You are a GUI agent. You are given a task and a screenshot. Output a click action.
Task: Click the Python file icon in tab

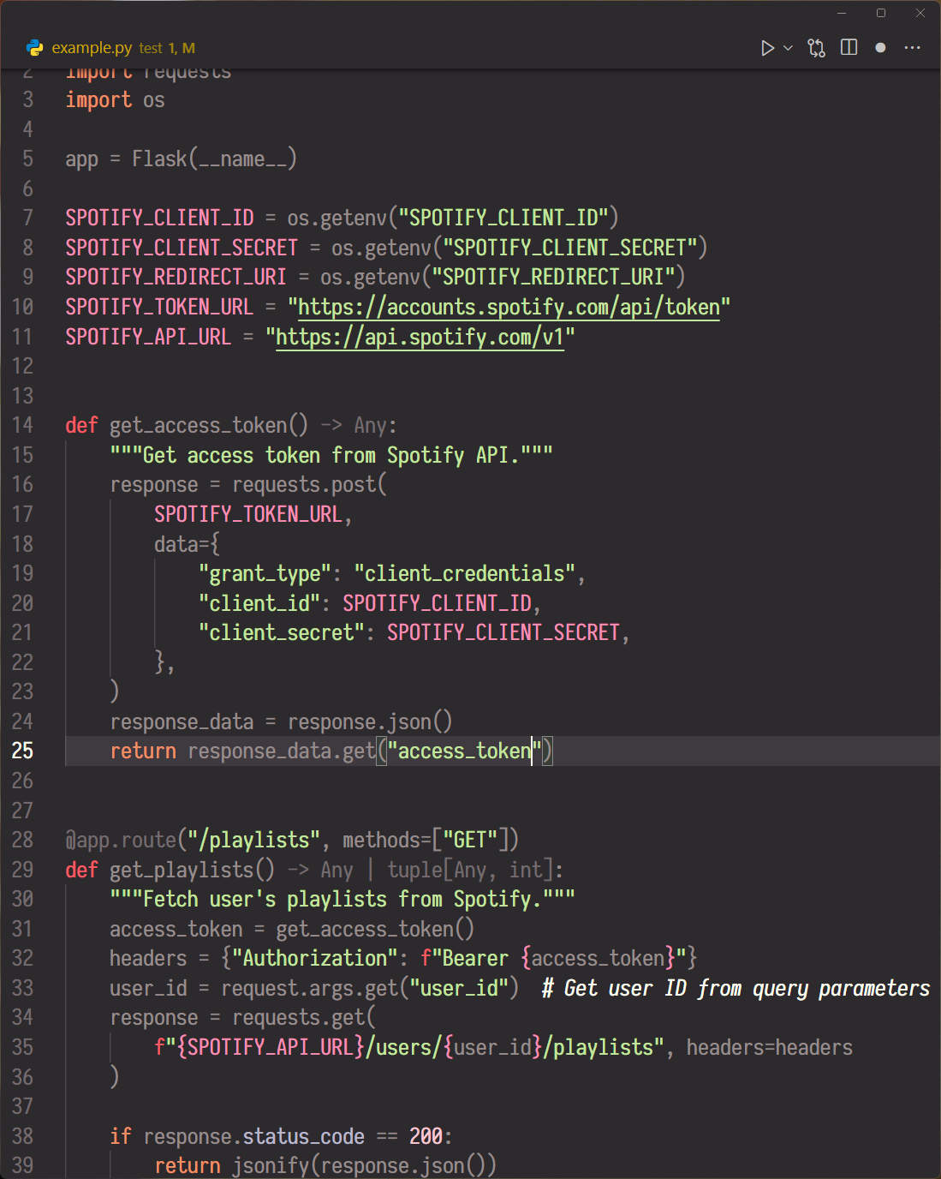pyautogui.click(x=35, y=48)
